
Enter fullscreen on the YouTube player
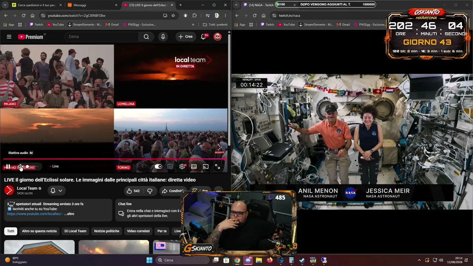217,167
